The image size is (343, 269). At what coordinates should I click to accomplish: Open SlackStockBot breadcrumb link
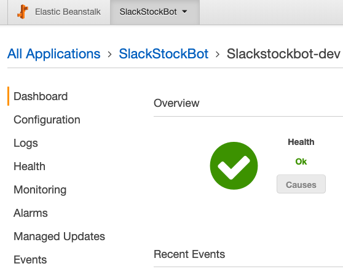164,54
